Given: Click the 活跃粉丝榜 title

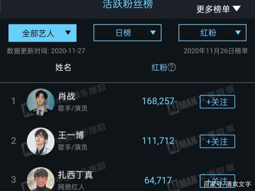Looking at the screenshot, I should coord(128,4).
